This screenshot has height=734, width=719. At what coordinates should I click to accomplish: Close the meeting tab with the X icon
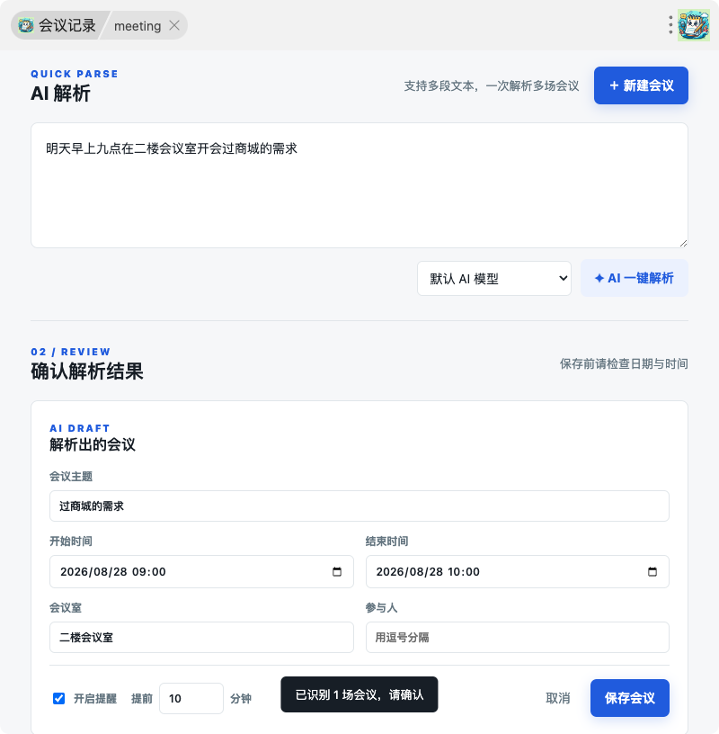click(x=174, y=25)
